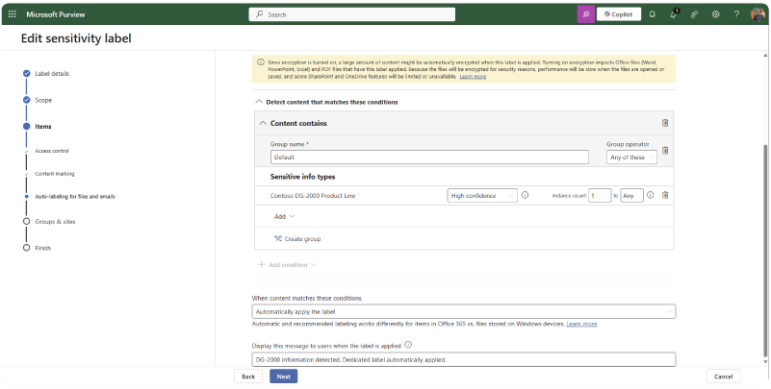Screen dimensions: 771x389
Task: Click the help question mark icon
Action: (736, 14)
